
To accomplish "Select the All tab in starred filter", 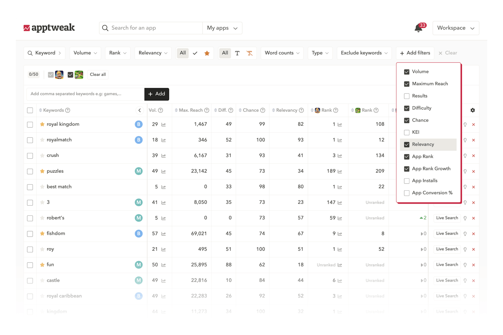I will (183, 53).
